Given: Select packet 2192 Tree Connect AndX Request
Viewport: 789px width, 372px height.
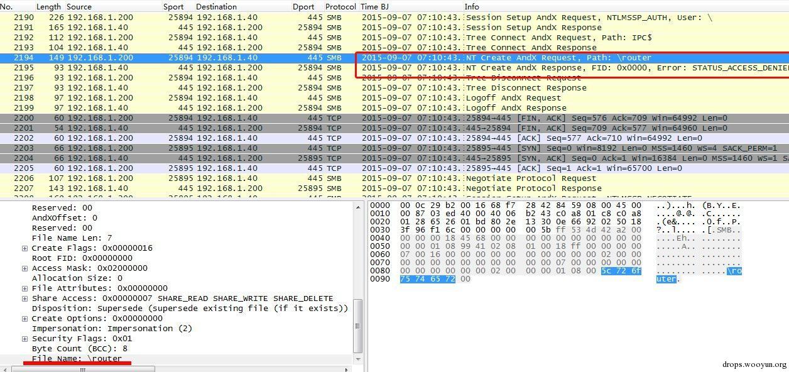Looking at the screenshot, I should pos(394,38).
